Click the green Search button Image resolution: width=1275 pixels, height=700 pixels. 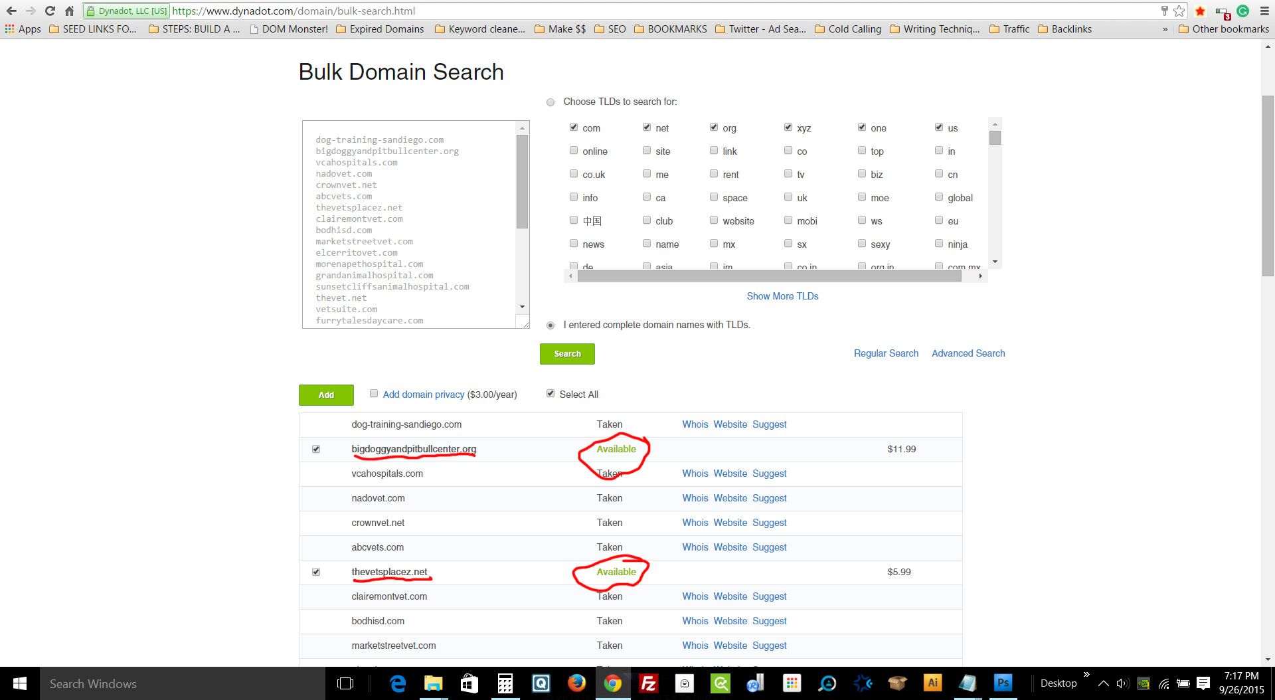coord(567,354)
